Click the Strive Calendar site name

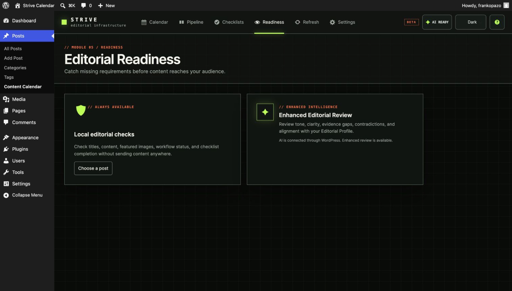(x=39, y=6)
